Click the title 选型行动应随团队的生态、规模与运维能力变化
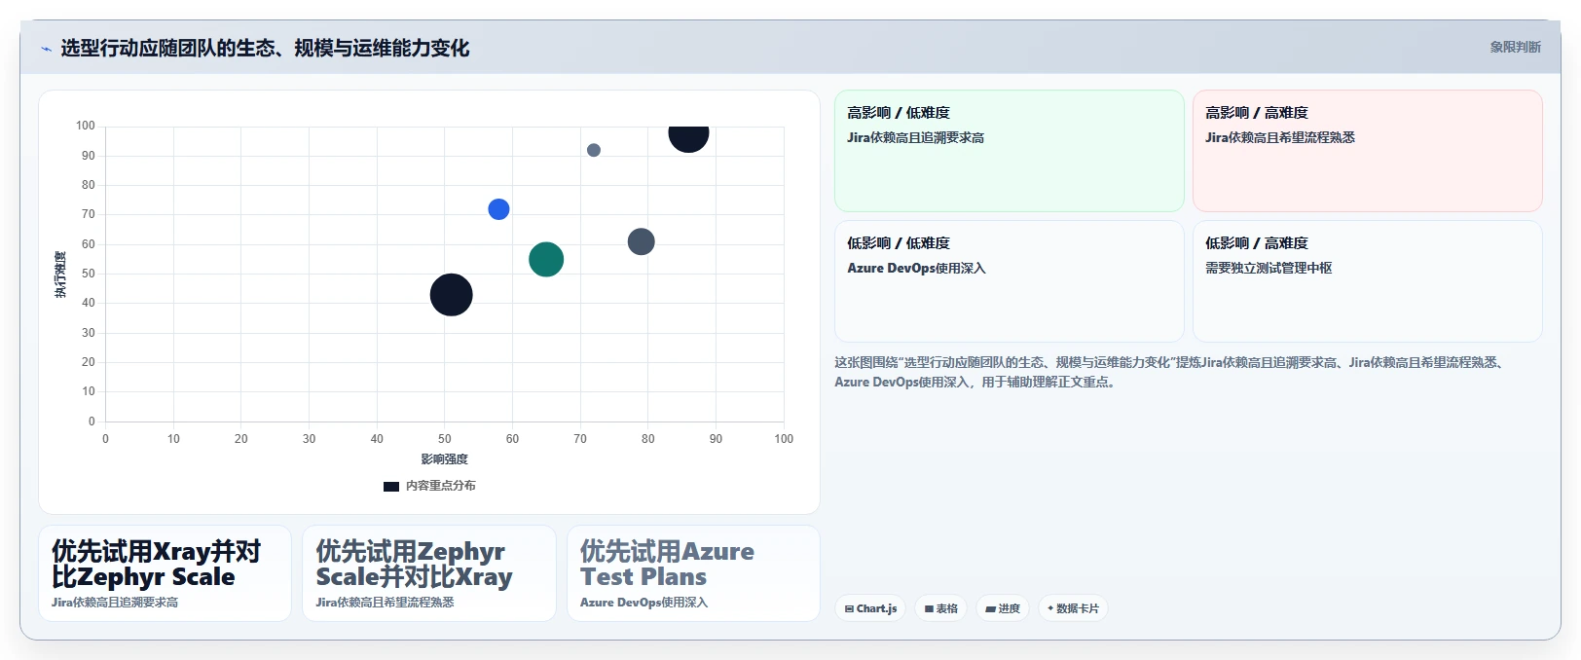Screen dimensions: 1581x660 point(265,48)
